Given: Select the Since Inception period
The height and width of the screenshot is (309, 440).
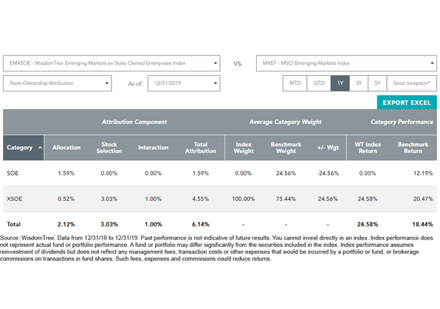Looking at the screenshot, I should (412, 83).
